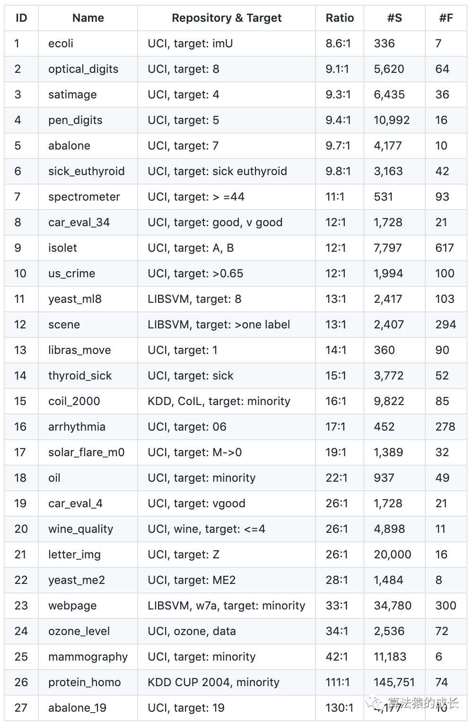Select the ecoli dataset name cell
474x724 pixels.
click(x=61, y=44)
